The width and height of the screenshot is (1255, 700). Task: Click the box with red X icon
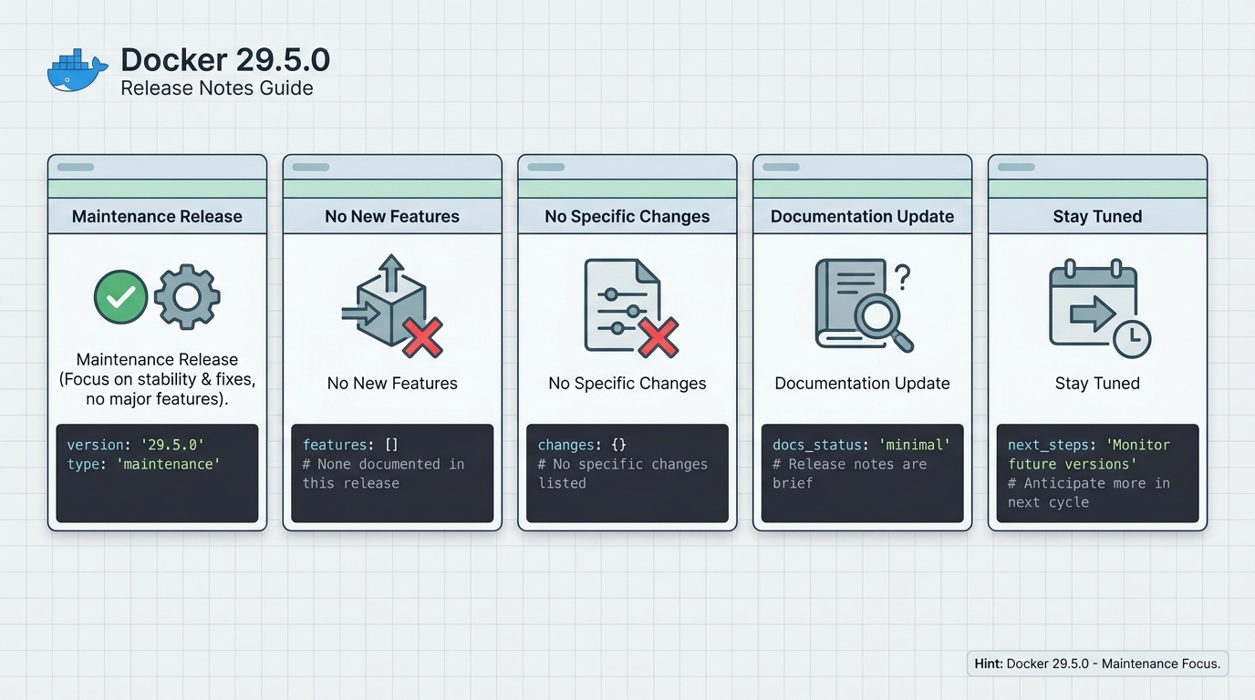coord(392,306)
